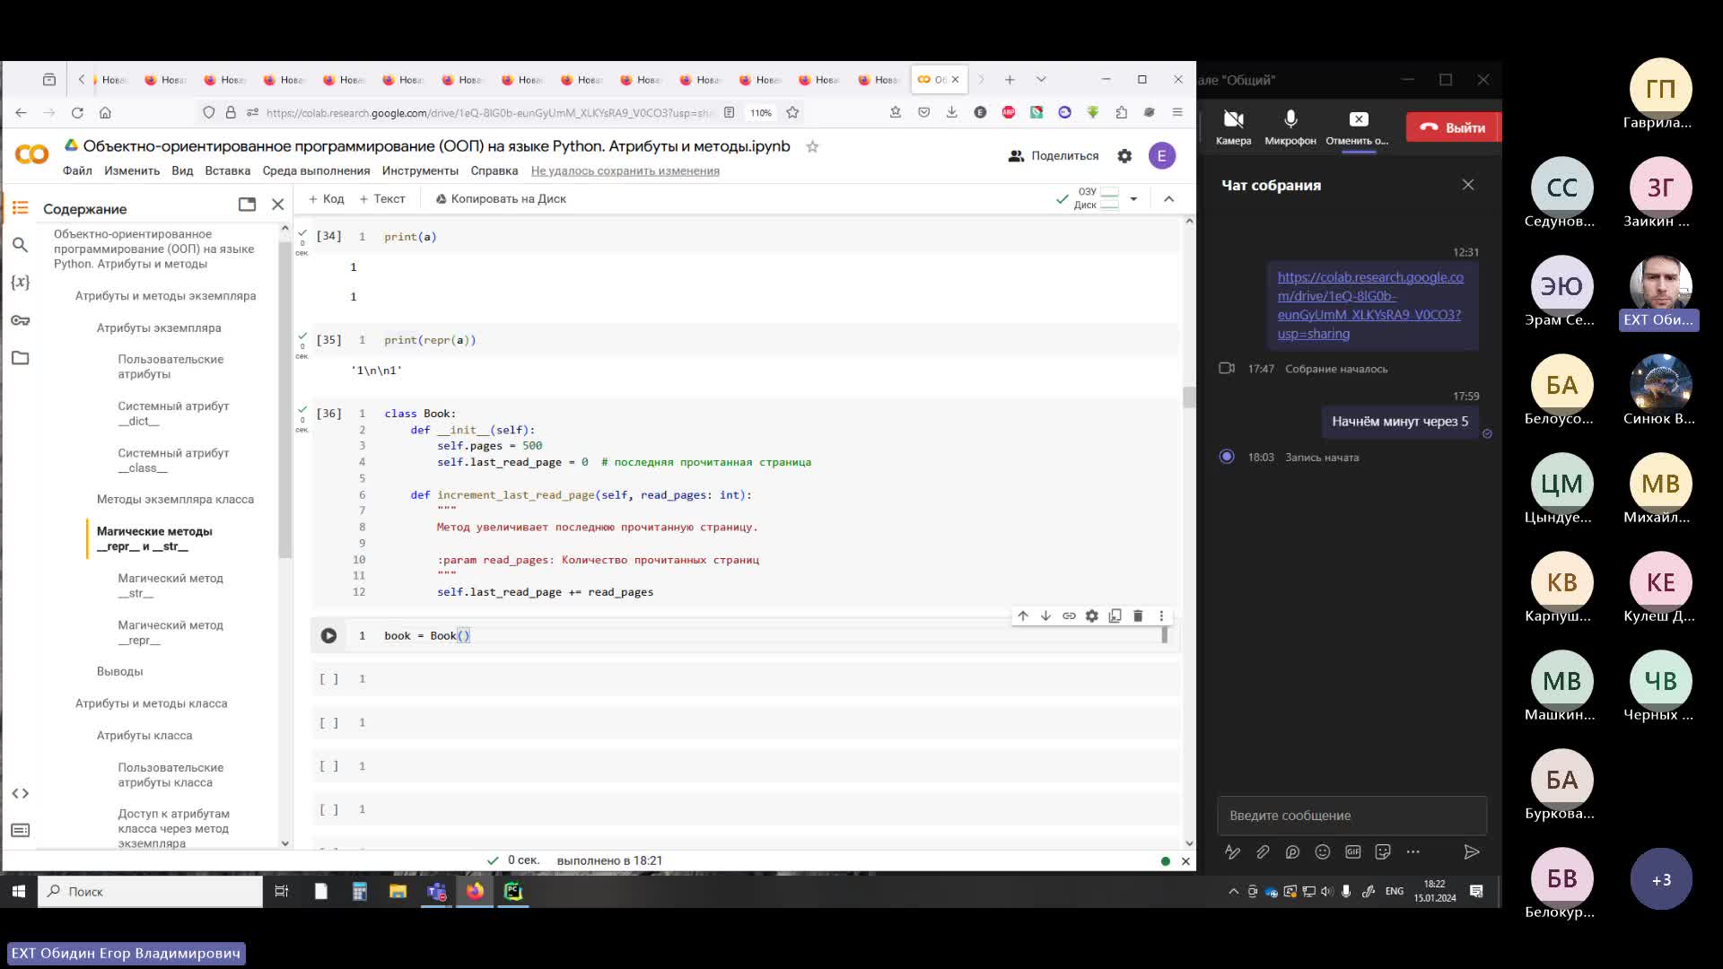Open the Изменить menu

coord(132,170)
